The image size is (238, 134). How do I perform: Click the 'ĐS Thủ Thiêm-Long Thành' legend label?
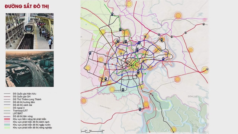pyautogui.click(x=27, y=99)
